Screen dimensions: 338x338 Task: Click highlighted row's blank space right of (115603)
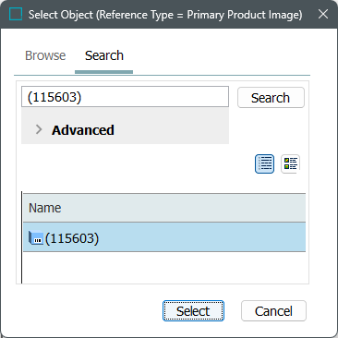pos(202,238)
